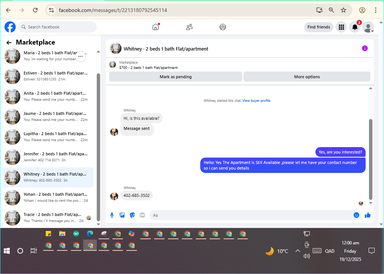Open the Windows notification center

[372, 251]
